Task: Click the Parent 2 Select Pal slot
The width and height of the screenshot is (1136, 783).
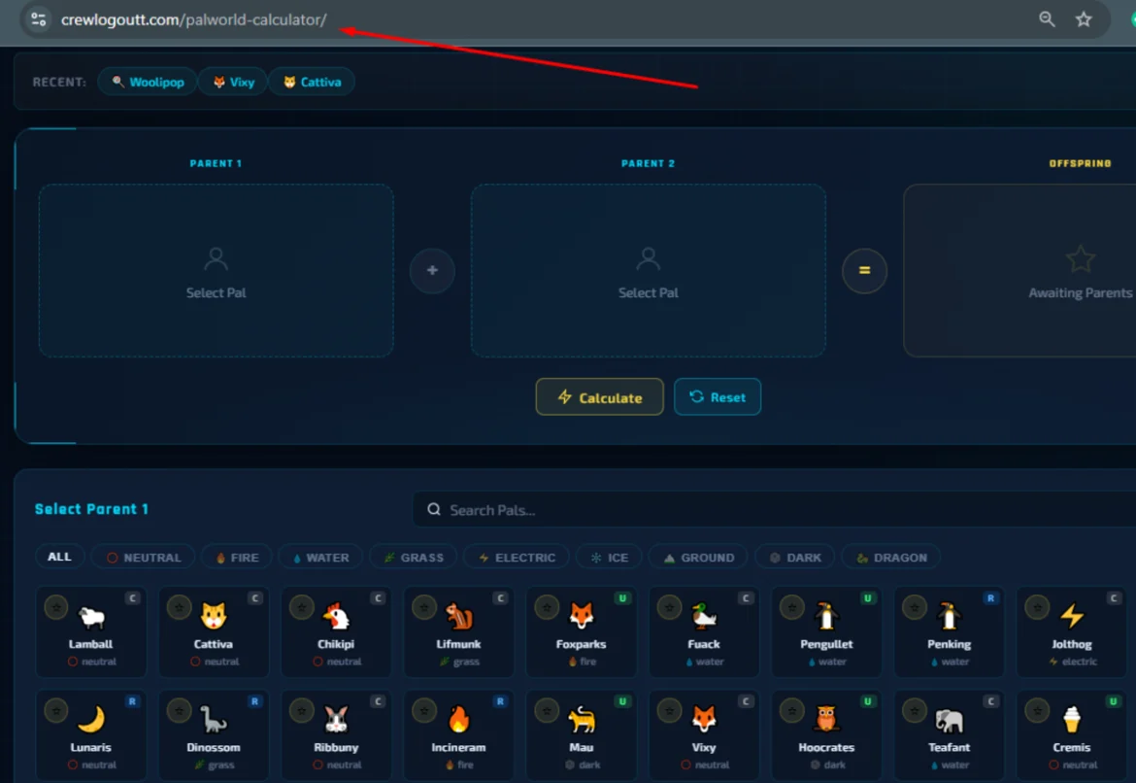Action: 649,270
